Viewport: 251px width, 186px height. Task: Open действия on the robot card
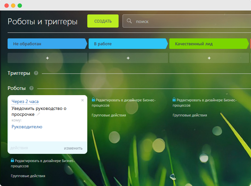(x=19, y=148)
